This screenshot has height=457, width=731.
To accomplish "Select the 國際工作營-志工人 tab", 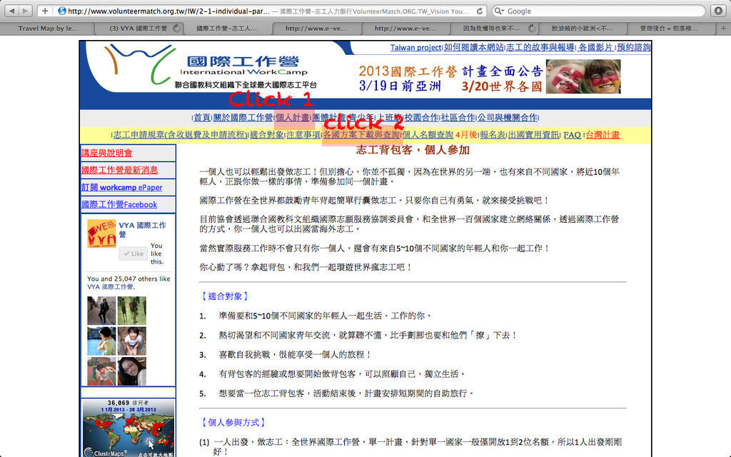I will coord(226,29).
